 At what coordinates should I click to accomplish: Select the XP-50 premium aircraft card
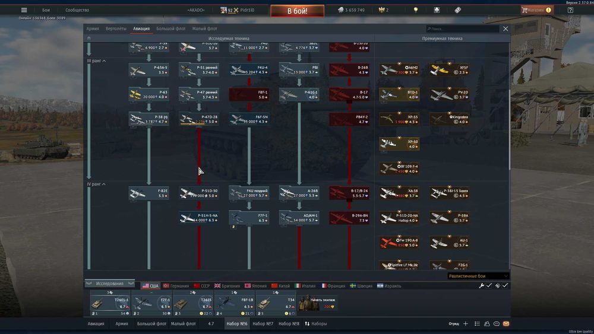399,144
